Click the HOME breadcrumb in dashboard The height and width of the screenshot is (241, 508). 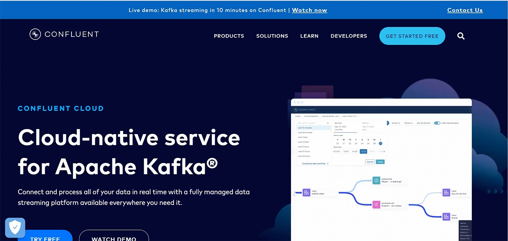pyautogui.click(x=298, y=116)
